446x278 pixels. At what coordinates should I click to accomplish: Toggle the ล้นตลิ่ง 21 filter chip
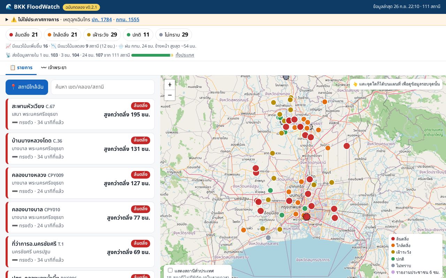[x=24, y=35]
